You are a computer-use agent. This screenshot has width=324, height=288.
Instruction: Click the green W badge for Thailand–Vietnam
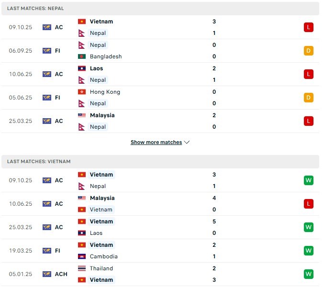pos(308,274)
